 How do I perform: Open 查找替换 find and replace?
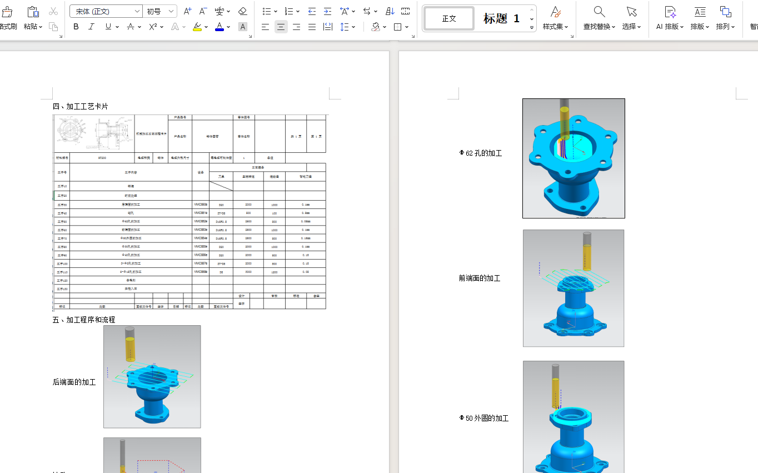[599, 18]
